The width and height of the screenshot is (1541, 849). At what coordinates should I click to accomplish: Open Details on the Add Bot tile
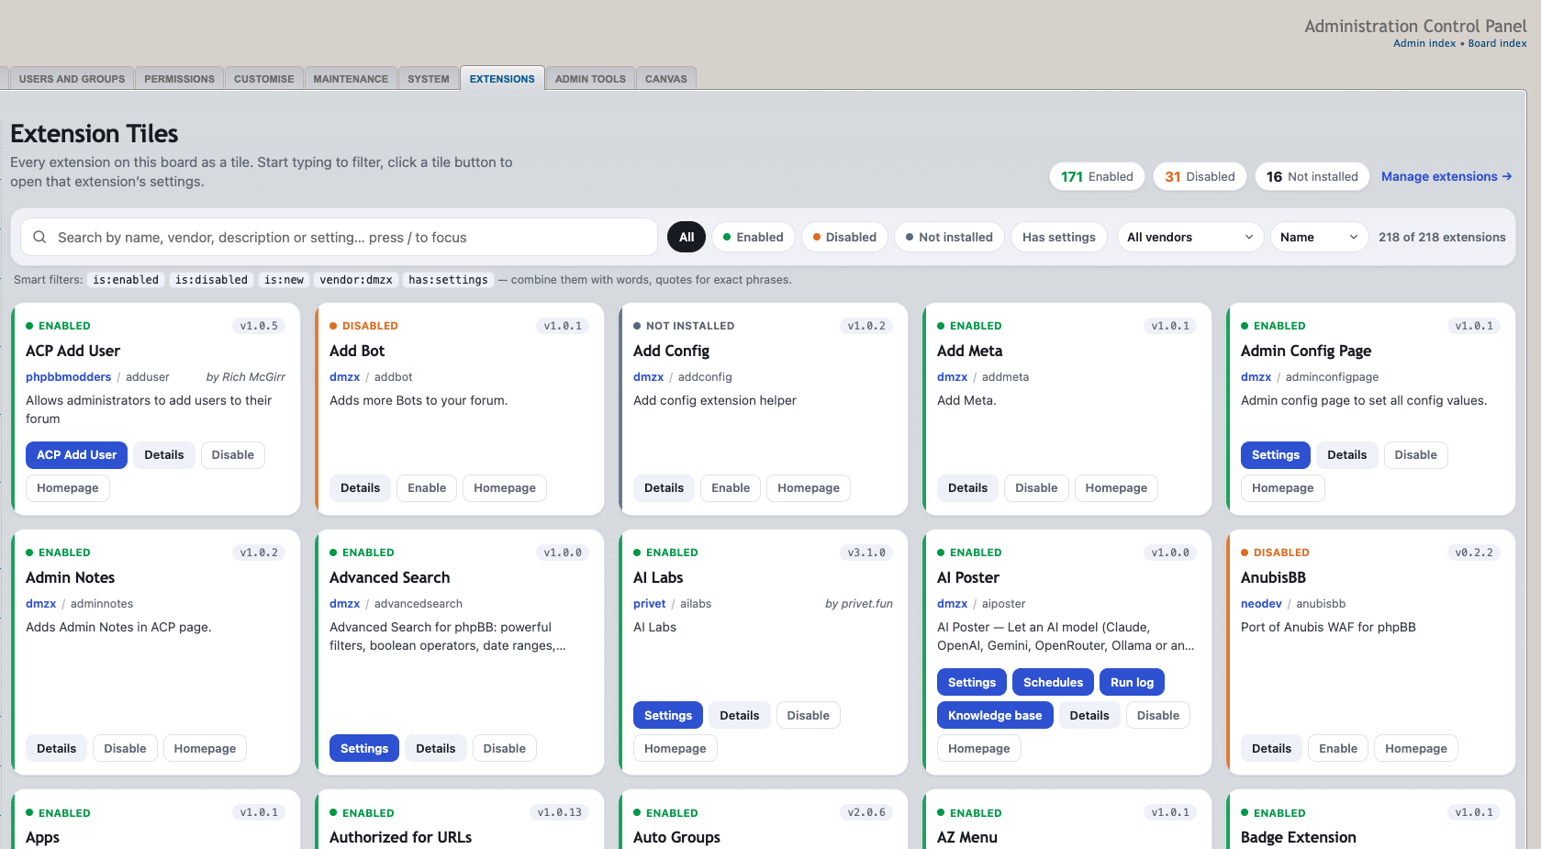361,488
